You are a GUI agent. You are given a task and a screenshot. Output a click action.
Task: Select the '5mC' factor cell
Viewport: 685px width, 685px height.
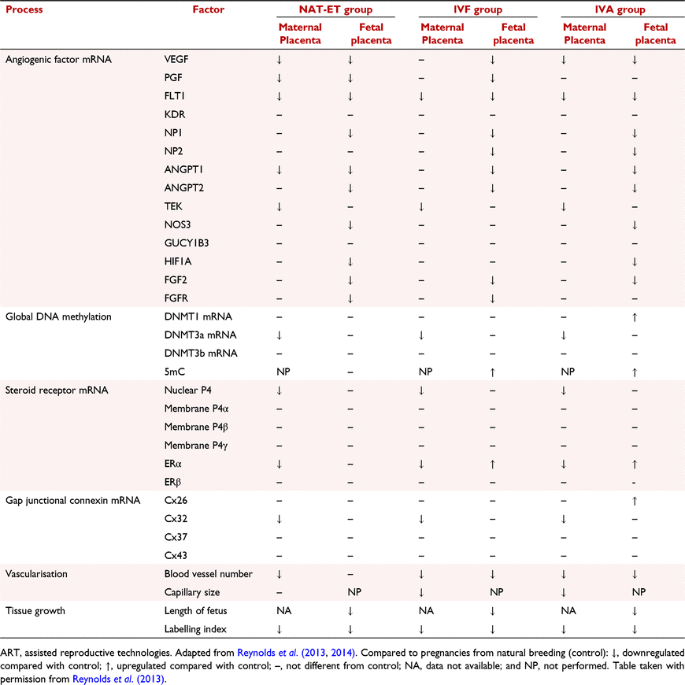(175, 372)
